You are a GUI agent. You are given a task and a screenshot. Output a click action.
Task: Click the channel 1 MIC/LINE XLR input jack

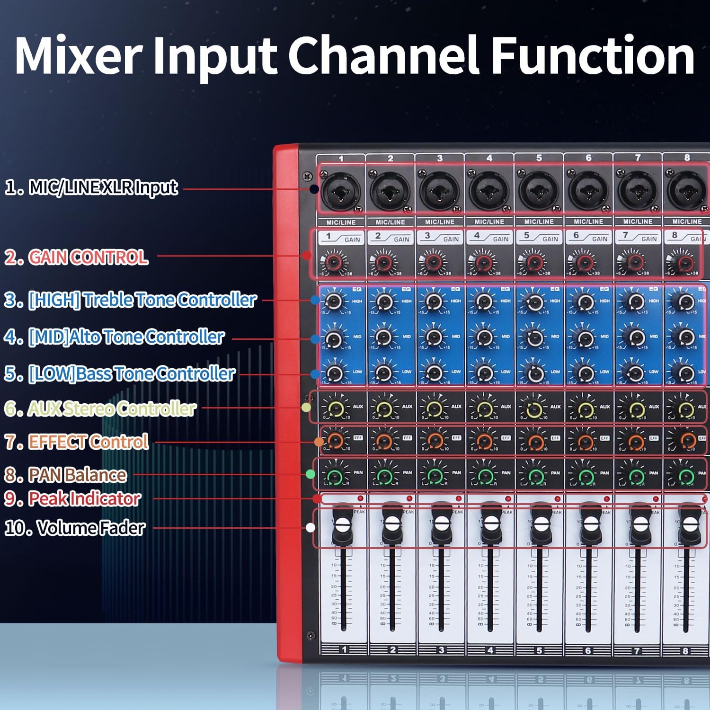[x=341, y=190]
